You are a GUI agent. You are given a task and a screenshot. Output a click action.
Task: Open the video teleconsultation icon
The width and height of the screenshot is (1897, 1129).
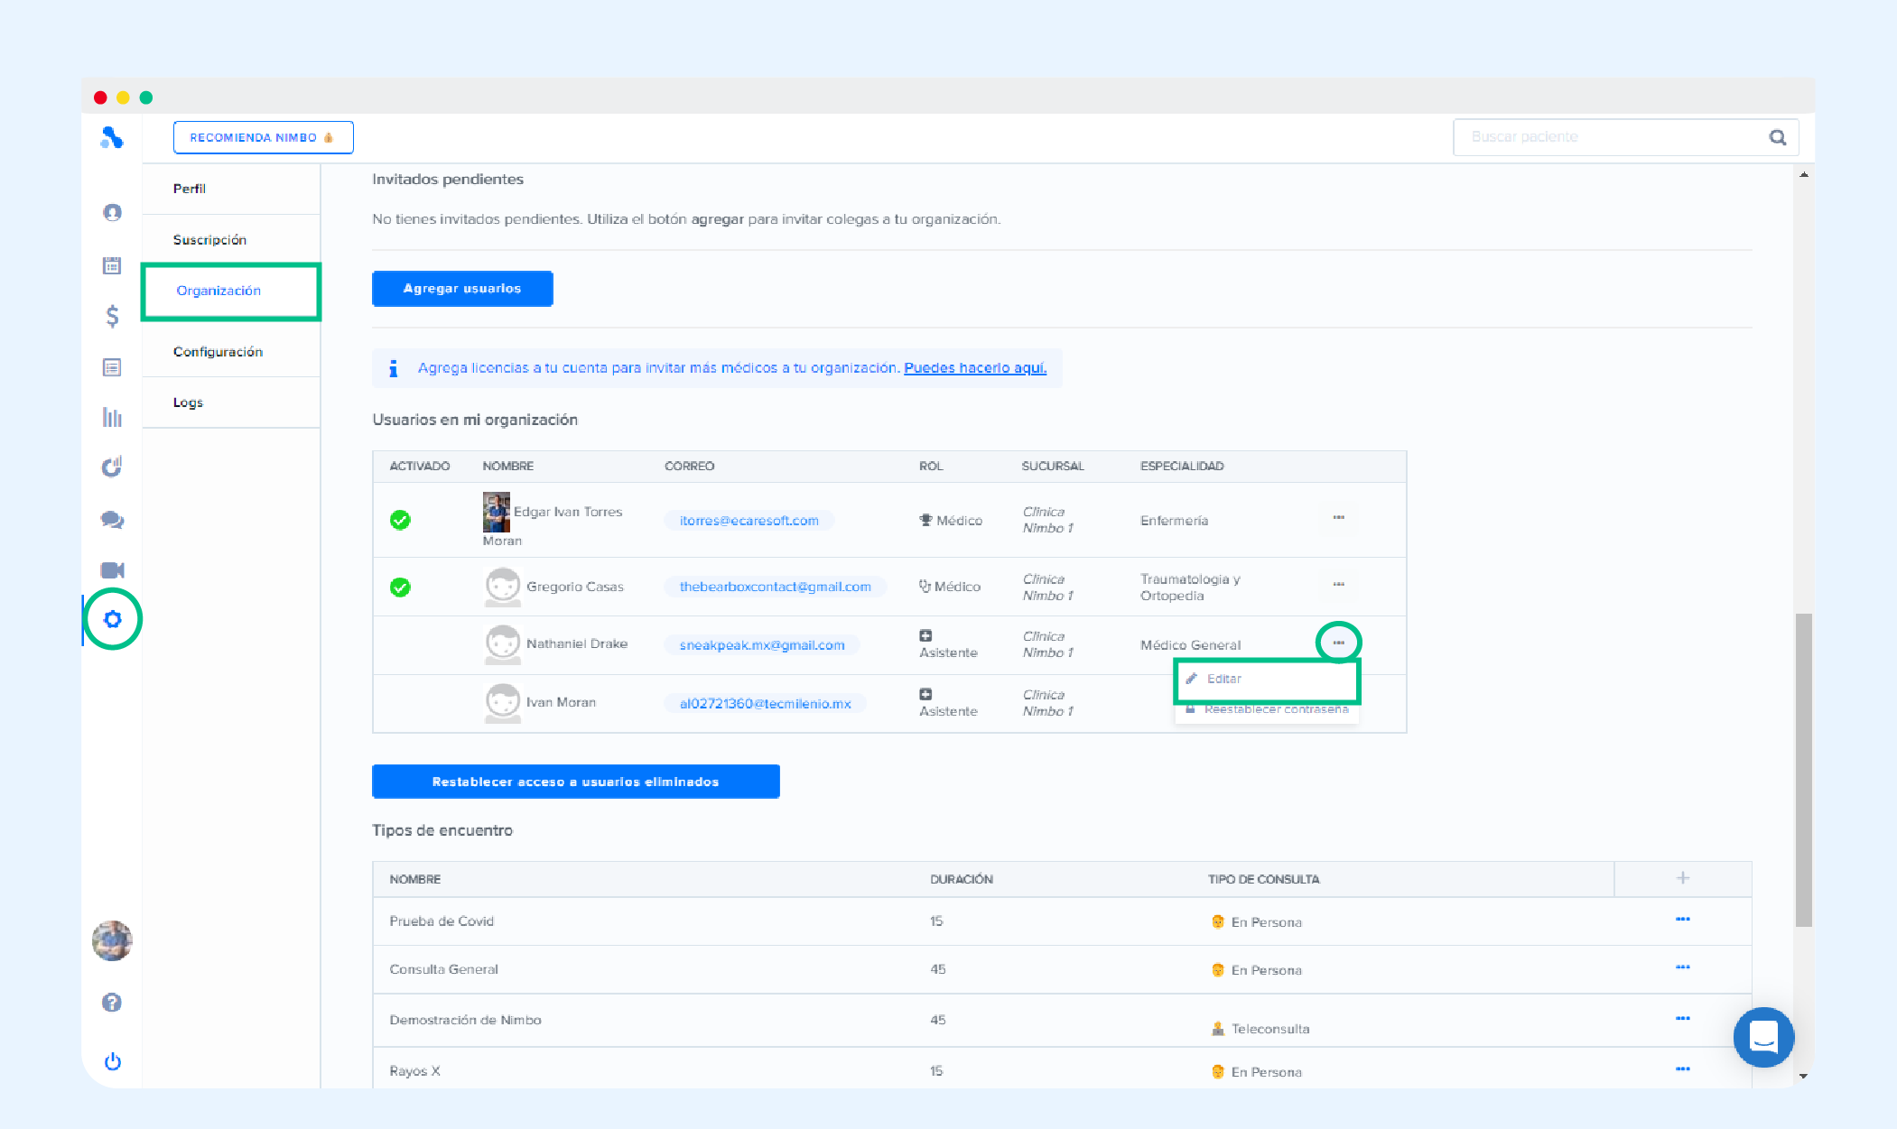(112, 570)
